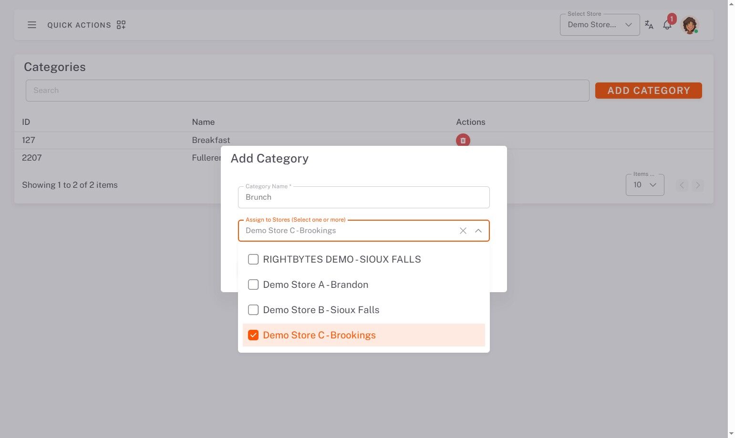Delete the Breakfast category with trash icon
The image size is (735, 438).
pyautogui.click(x=463, y=140)
